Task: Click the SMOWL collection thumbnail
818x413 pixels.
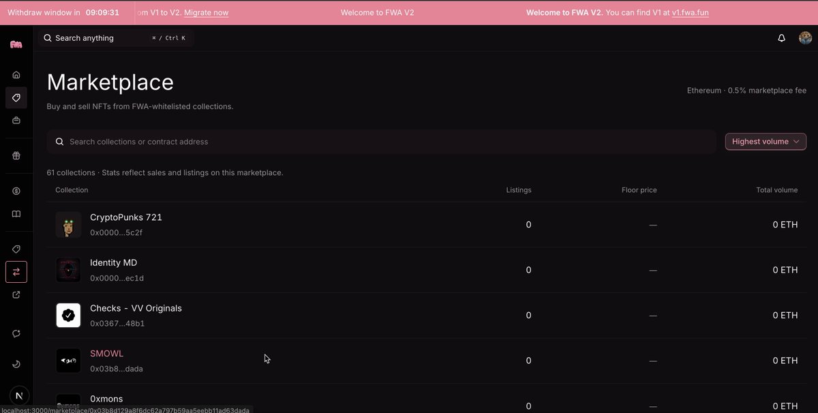Action: 68,361
